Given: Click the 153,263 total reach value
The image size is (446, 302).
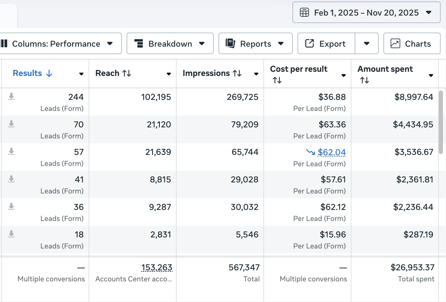Looking at the screenshot, I should click(x=157, y=267).
